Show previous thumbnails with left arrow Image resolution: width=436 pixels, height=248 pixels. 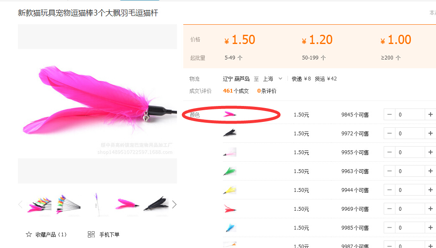click(21, 204)
